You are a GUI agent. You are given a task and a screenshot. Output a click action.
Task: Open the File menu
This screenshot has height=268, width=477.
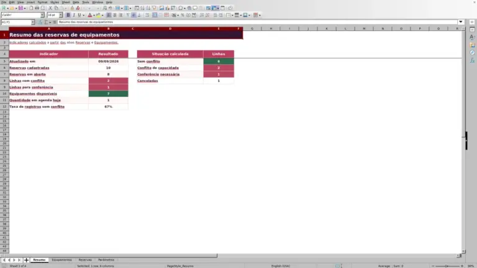click(4, 2)
